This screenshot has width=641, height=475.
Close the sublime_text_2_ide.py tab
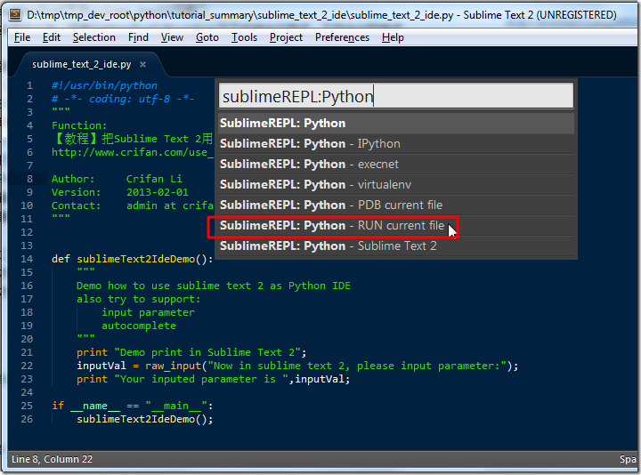coord(142,65)
